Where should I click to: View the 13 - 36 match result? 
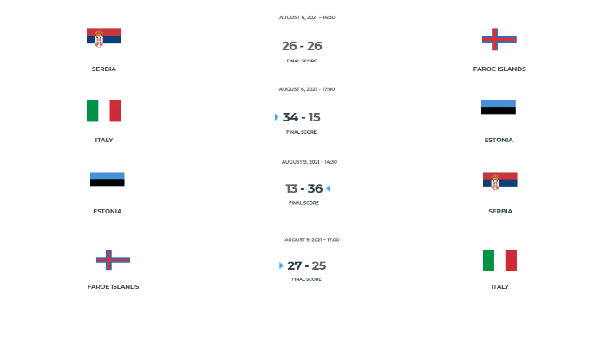coord(303,188)
